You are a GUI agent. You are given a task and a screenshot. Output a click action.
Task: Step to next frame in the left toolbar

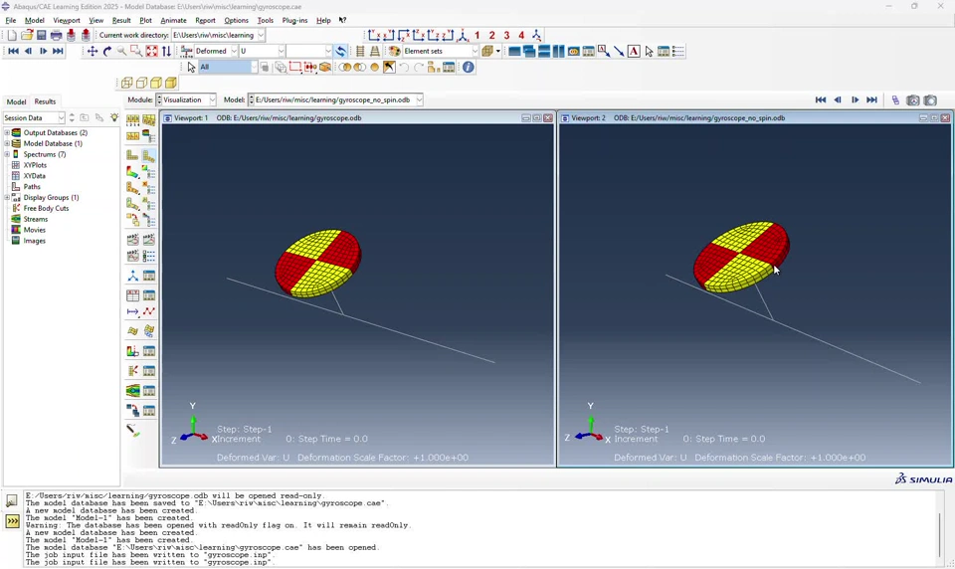43,51
